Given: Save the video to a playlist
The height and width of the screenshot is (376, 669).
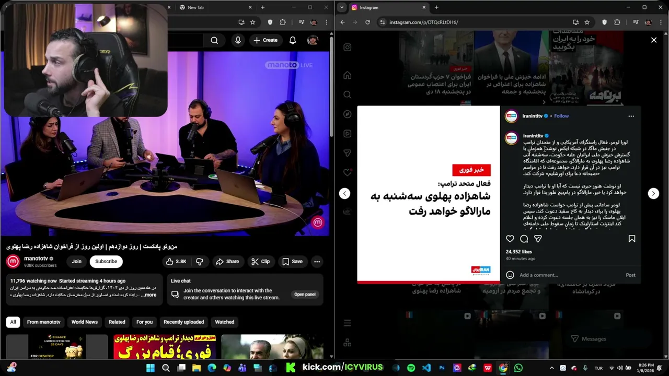Looking at the screenshot, I should point(293,262).
